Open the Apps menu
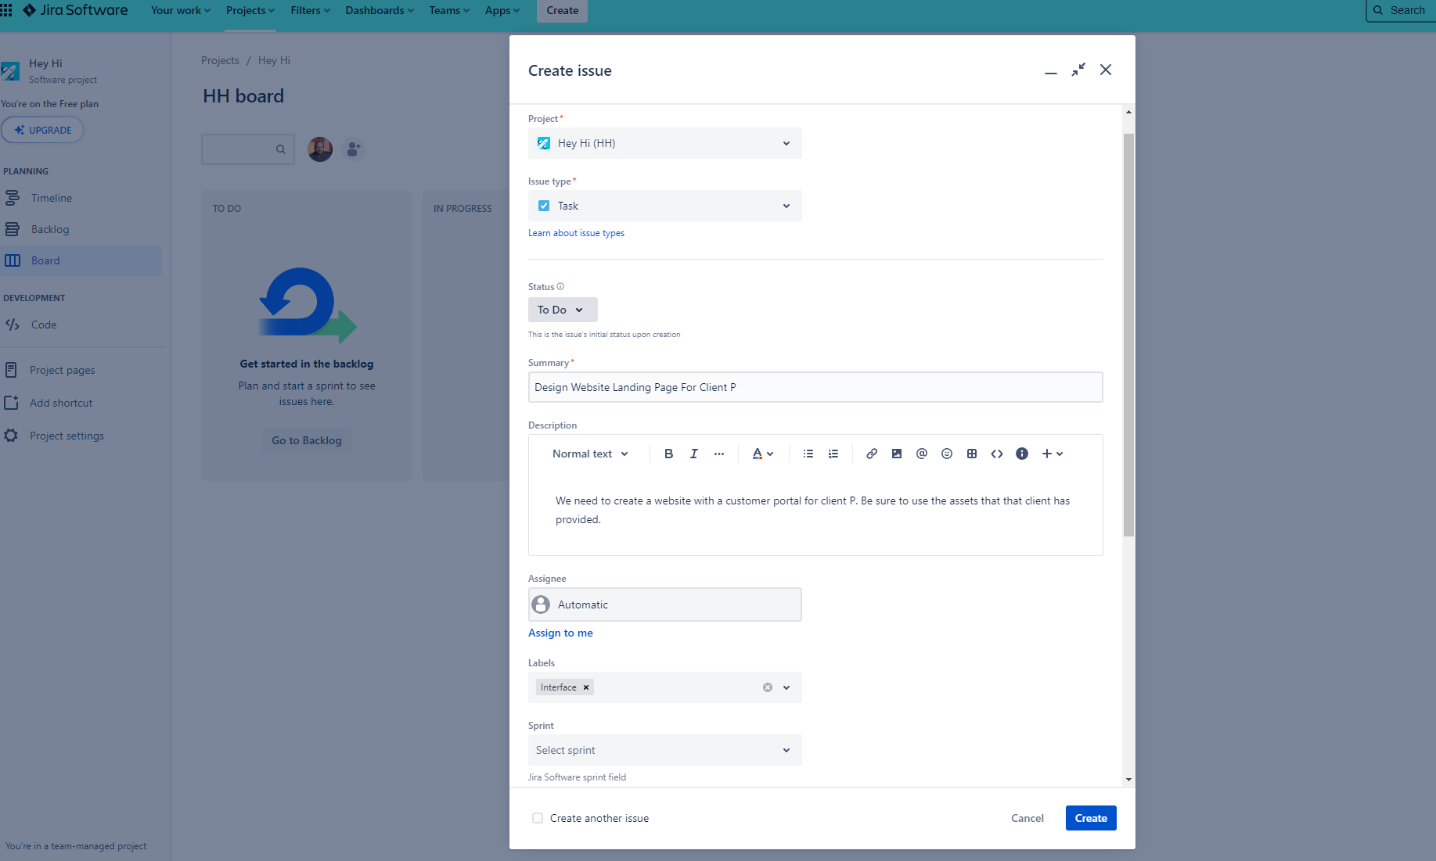Screen dimensions: 1436x861 tap(502, 10)
